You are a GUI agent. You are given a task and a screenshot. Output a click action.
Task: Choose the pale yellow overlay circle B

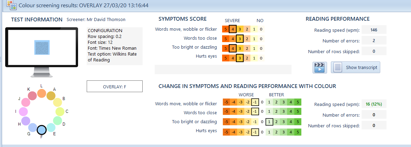point(57,102)
